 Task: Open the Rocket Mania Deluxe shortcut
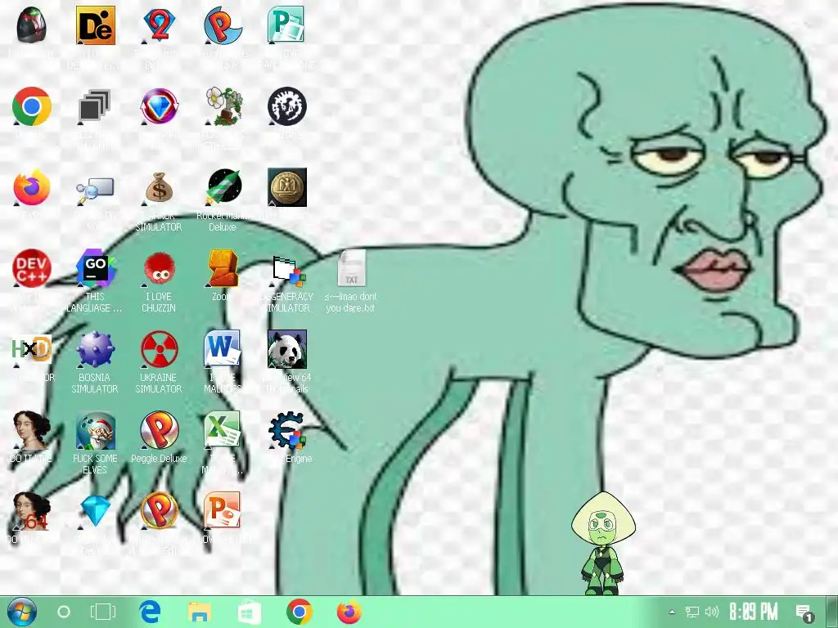pos(223,187)
